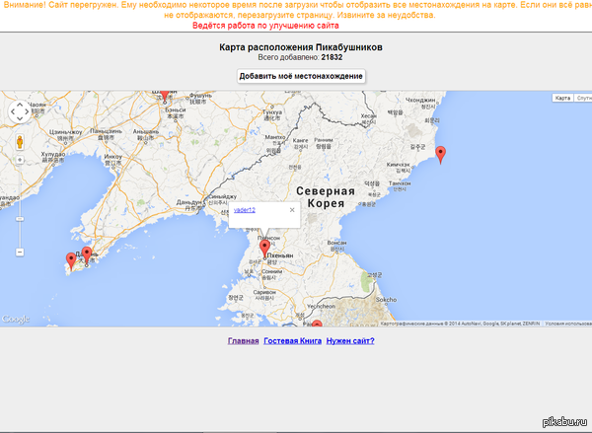
Task: Open the 'Главная' link
Action: pos(243,341)
